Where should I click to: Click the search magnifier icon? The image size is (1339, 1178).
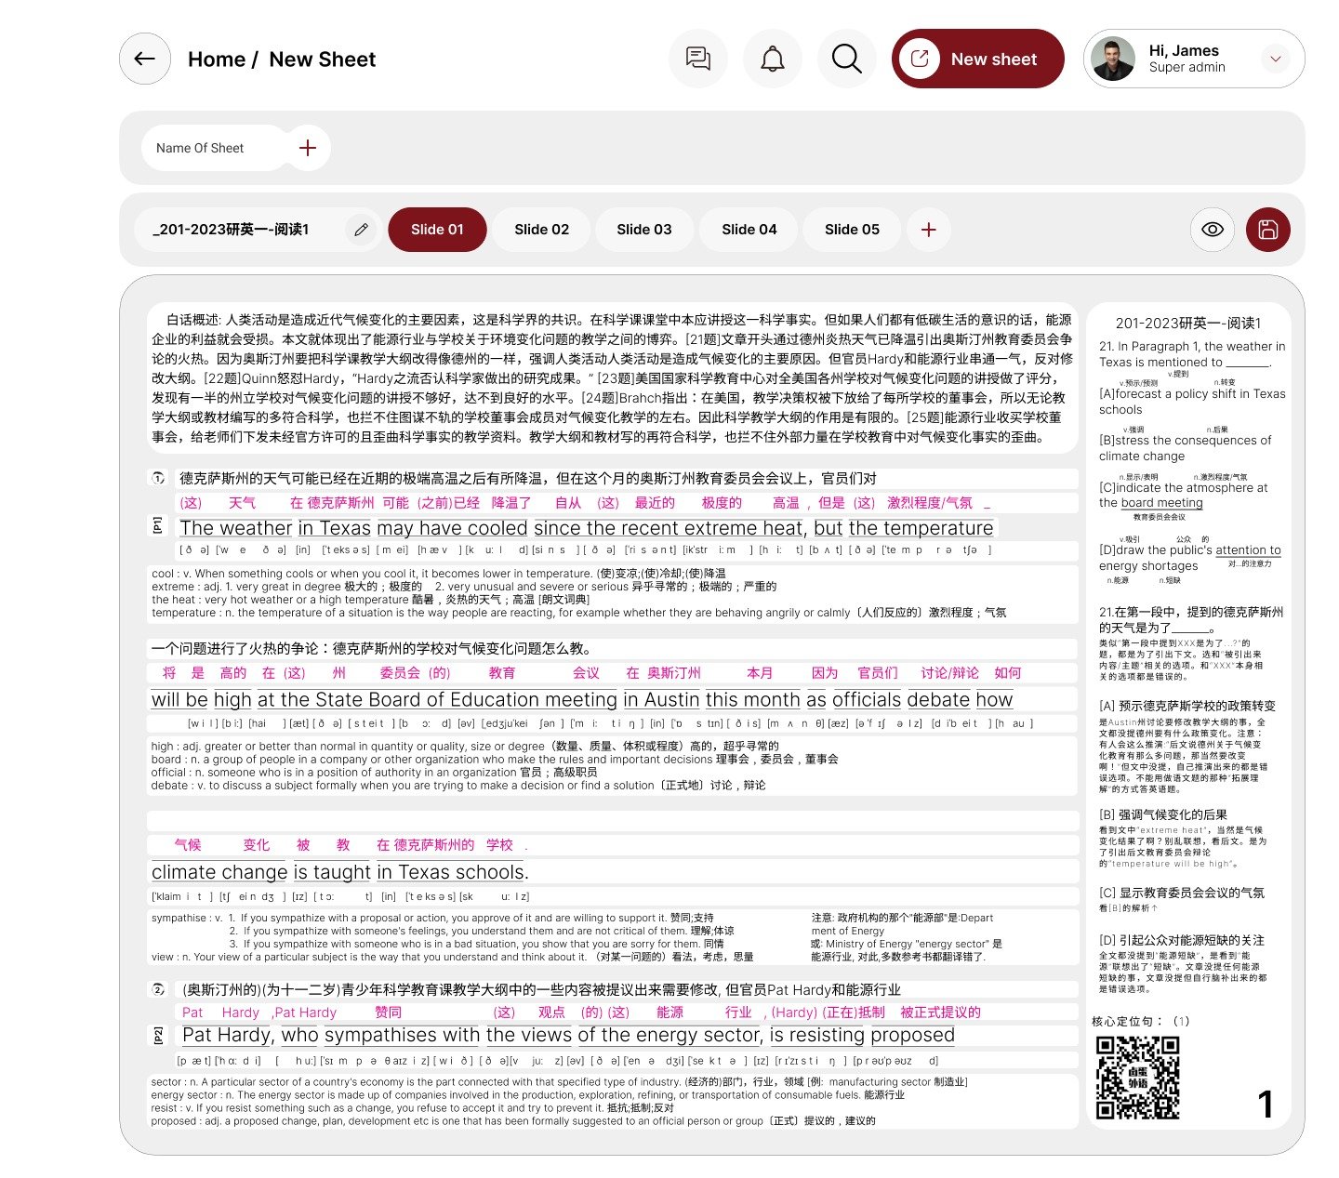click(846, 59)
